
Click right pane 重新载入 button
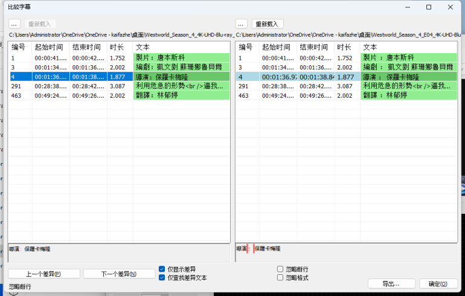[x=268, y=24]
